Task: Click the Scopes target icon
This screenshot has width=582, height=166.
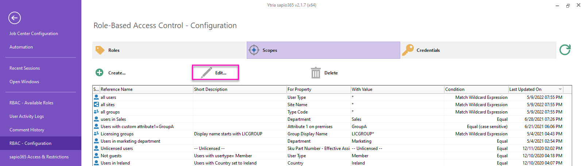Action: (x=254, y=50)
